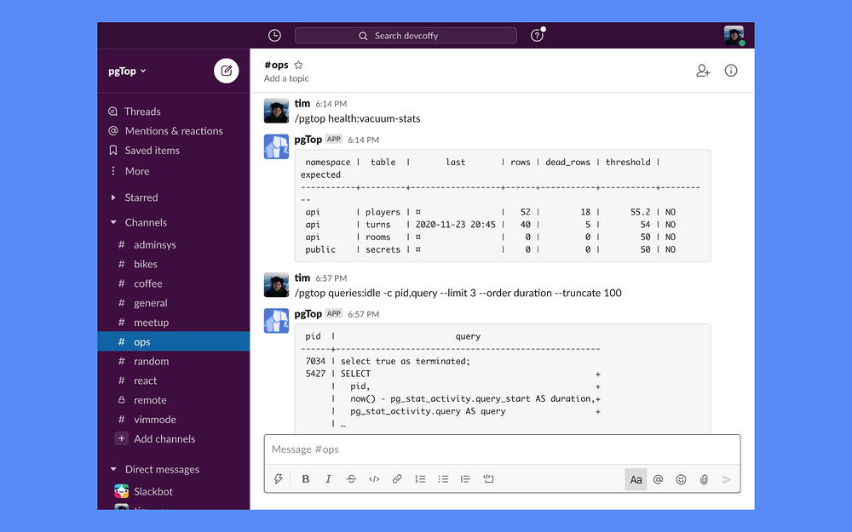
Task: Open the help question mark icon
Action: pos(537,36)
